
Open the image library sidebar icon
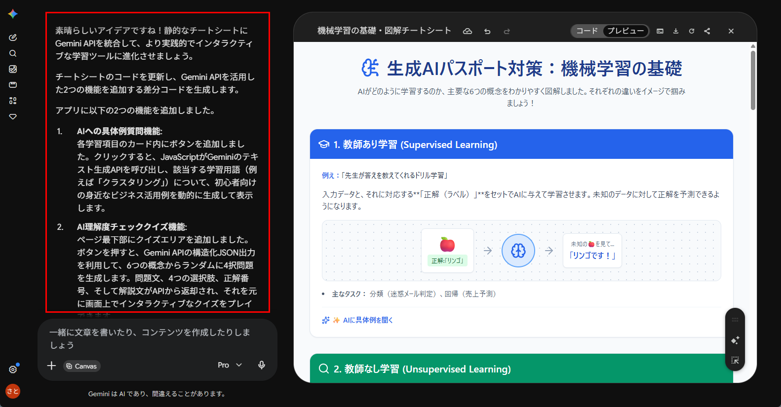coord(13,69)
